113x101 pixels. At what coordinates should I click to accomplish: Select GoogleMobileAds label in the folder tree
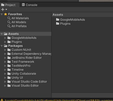click(24, 38)
